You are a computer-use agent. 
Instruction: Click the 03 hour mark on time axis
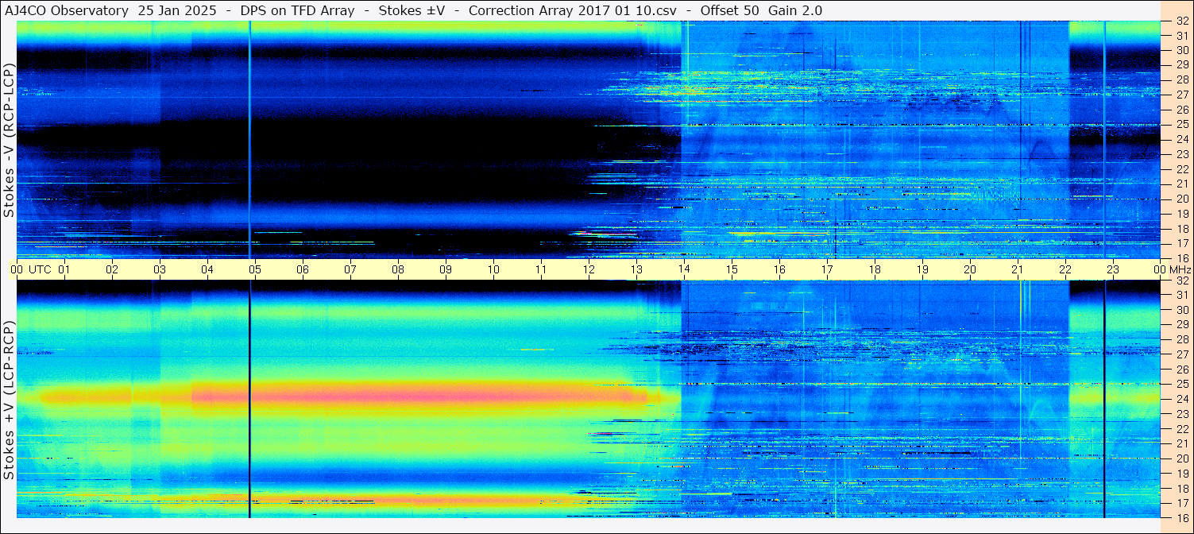(160, 269)
